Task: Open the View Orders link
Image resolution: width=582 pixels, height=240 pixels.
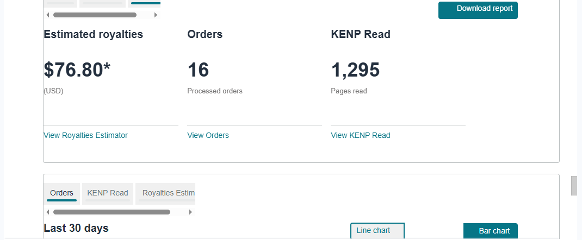Action: click(208, 136)
